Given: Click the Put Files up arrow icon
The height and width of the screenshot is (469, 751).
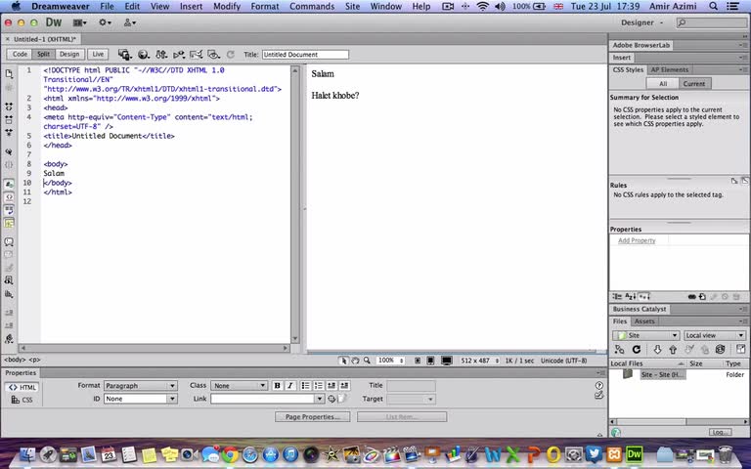Looking at the screenshot, I should 673,350.
